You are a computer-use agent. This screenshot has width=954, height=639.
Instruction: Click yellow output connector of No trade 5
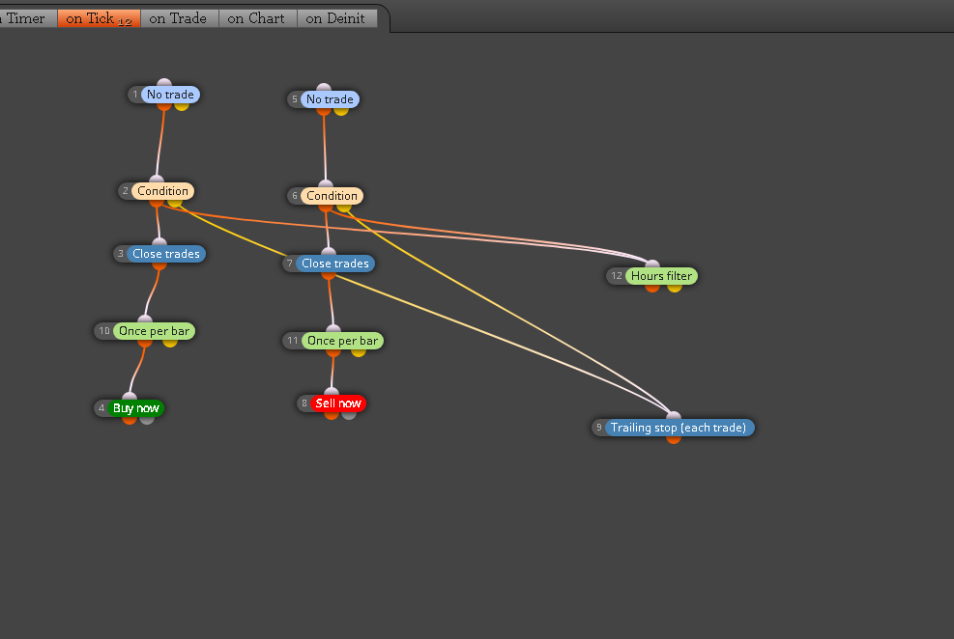pyautogui.click(x=340, y=111)
